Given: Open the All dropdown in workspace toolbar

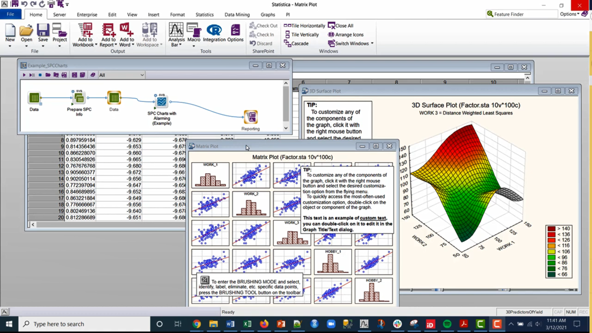Looking at the screenshot, I should click(x=121, y=75).
